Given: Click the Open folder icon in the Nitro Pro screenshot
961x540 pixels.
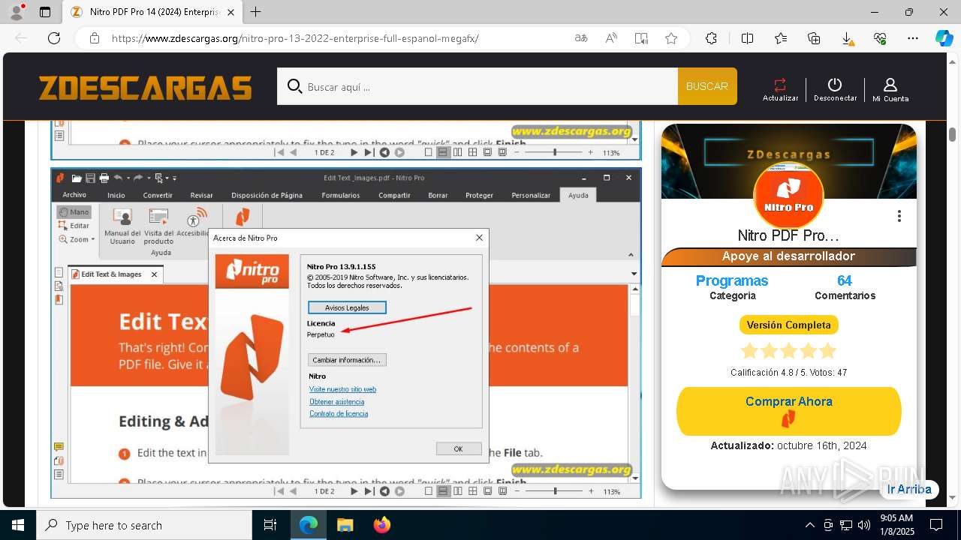Looking at the screenshot, I should 76,178.
